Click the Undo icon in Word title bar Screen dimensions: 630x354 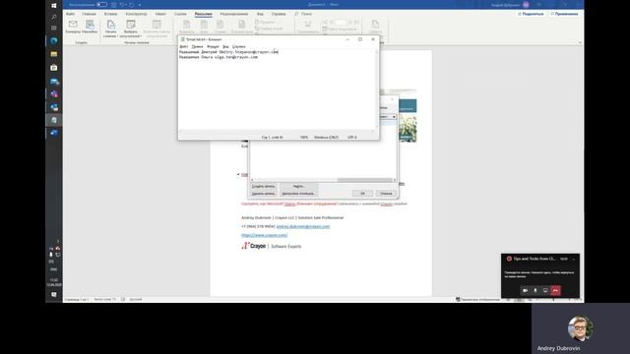pos(122,4)
